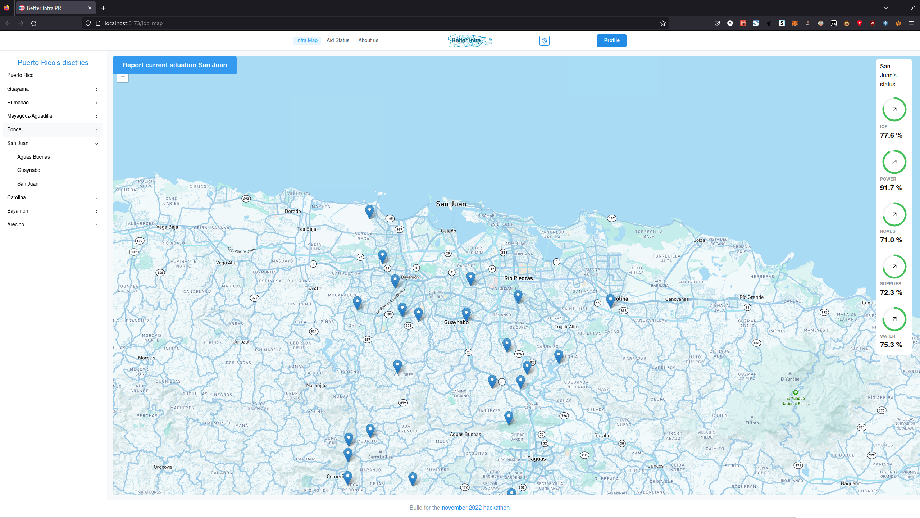Toggle dark mode with the moon icon
The width and height of the screenshot is (920, 518).
point(544,41)
